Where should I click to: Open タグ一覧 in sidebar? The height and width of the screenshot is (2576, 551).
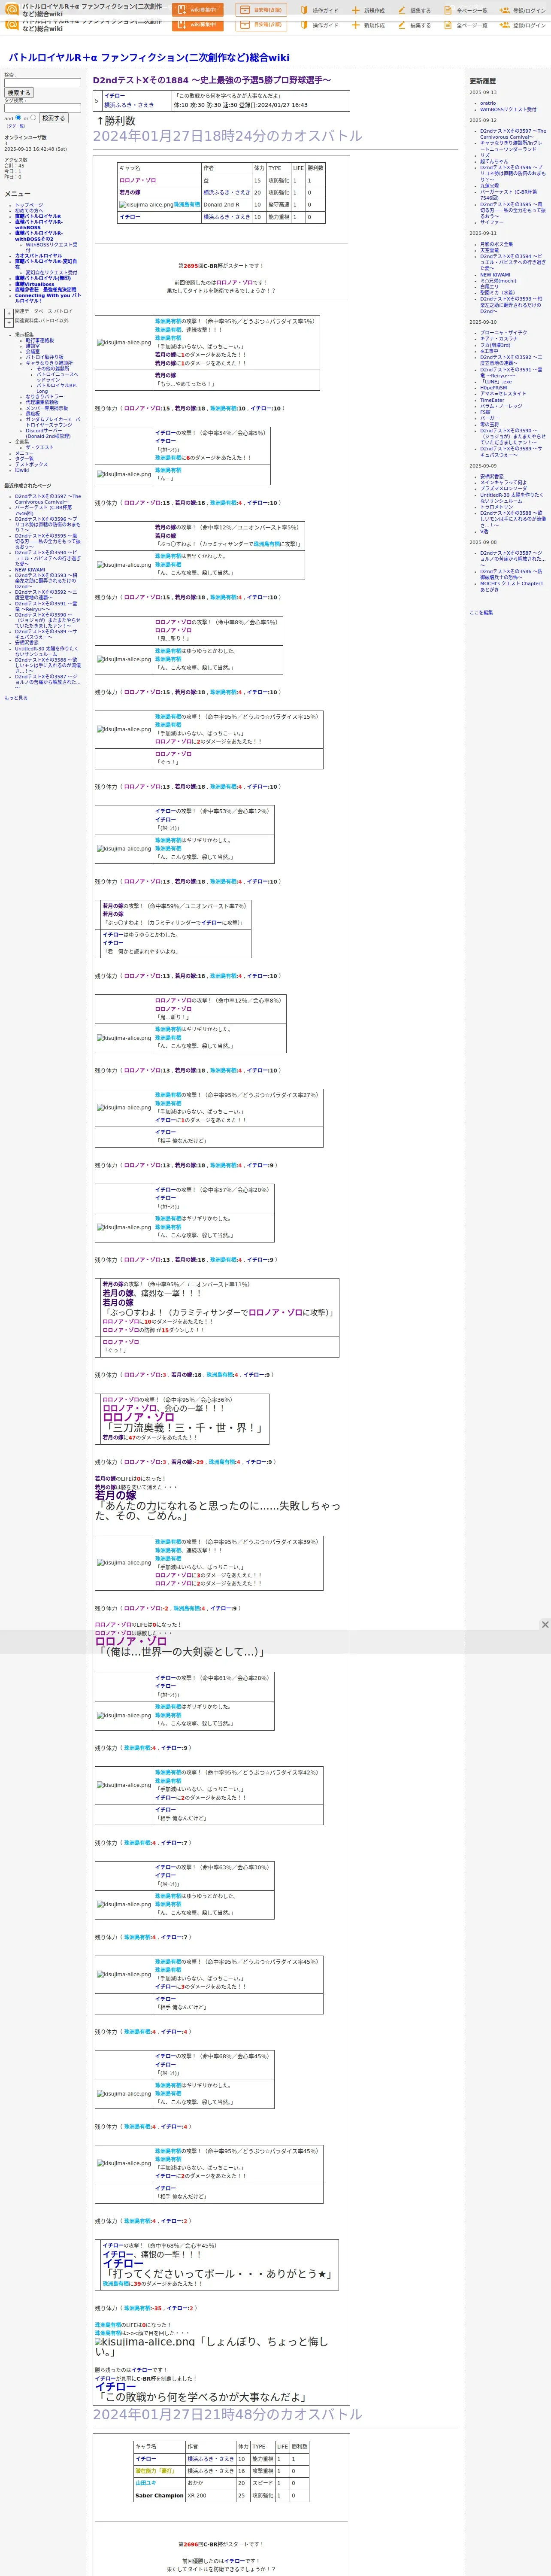[24, 458]
